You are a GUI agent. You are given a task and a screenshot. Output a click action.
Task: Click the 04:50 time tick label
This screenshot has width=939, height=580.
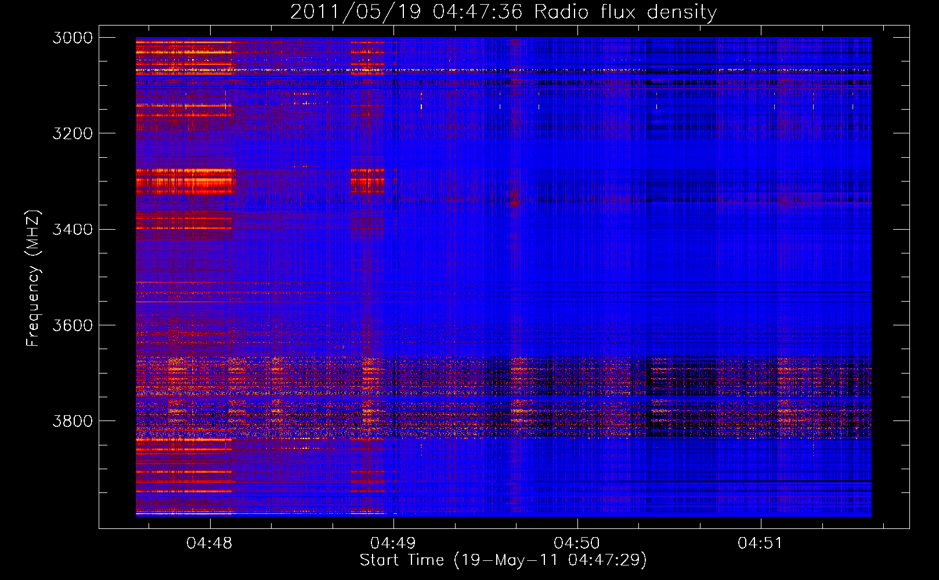[577, 543]
